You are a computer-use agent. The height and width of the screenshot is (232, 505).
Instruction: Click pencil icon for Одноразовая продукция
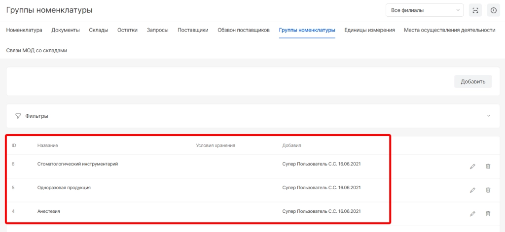(472, 190)
